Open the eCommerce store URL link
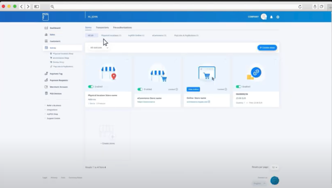 pos(146,102)
